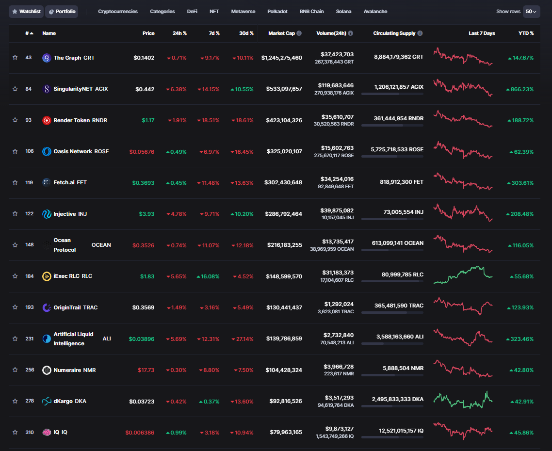This screenshot has width=552, height=451.
Task: Star dKargo for watchlist
Action: [x=15, y=401]
